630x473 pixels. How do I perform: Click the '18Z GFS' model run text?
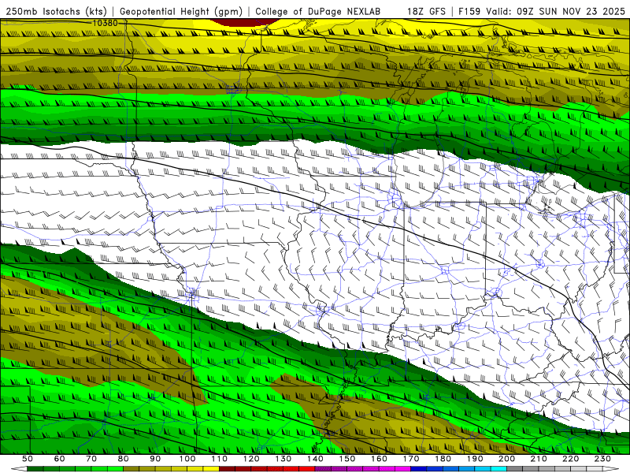[x=426, y=11]
